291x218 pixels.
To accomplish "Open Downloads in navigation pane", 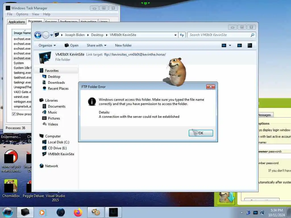I will click(x=56, y=83).
